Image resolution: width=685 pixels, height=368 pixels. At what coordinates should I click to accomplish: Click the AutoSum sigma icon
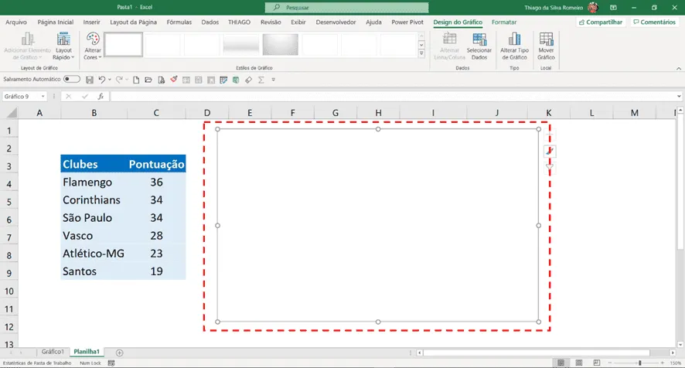pos(261,80)
